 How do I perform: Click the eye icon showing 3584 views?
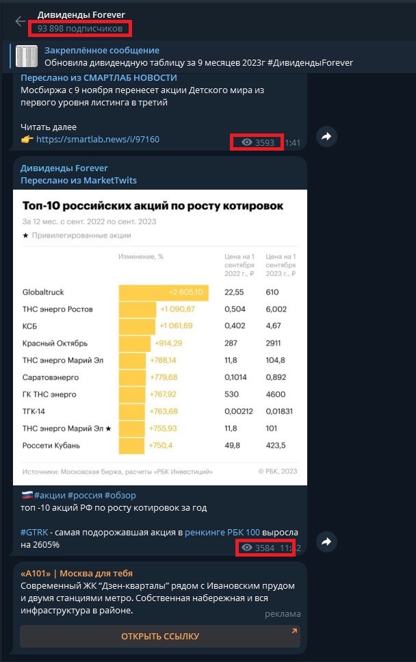pyautogui.click(x=247, y=548)
